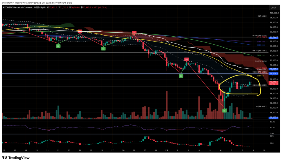Click the TradingView logo at bottom left
The width and height of the screenshot is (282, 163).
point(16,158)
